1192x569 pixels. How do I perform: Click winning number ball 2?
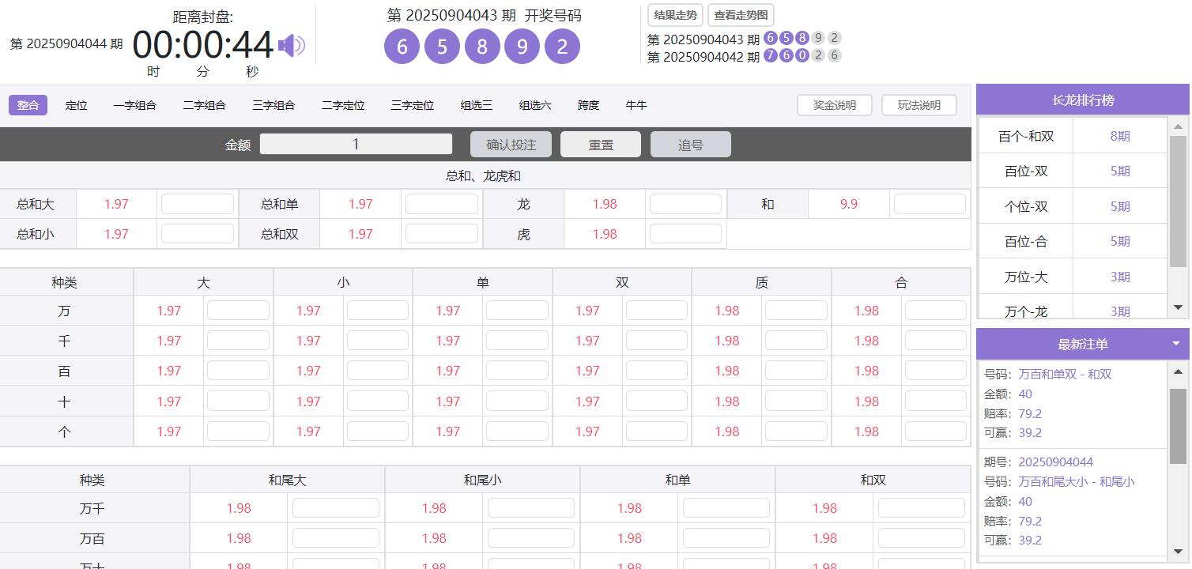click(x=562, y=47)
